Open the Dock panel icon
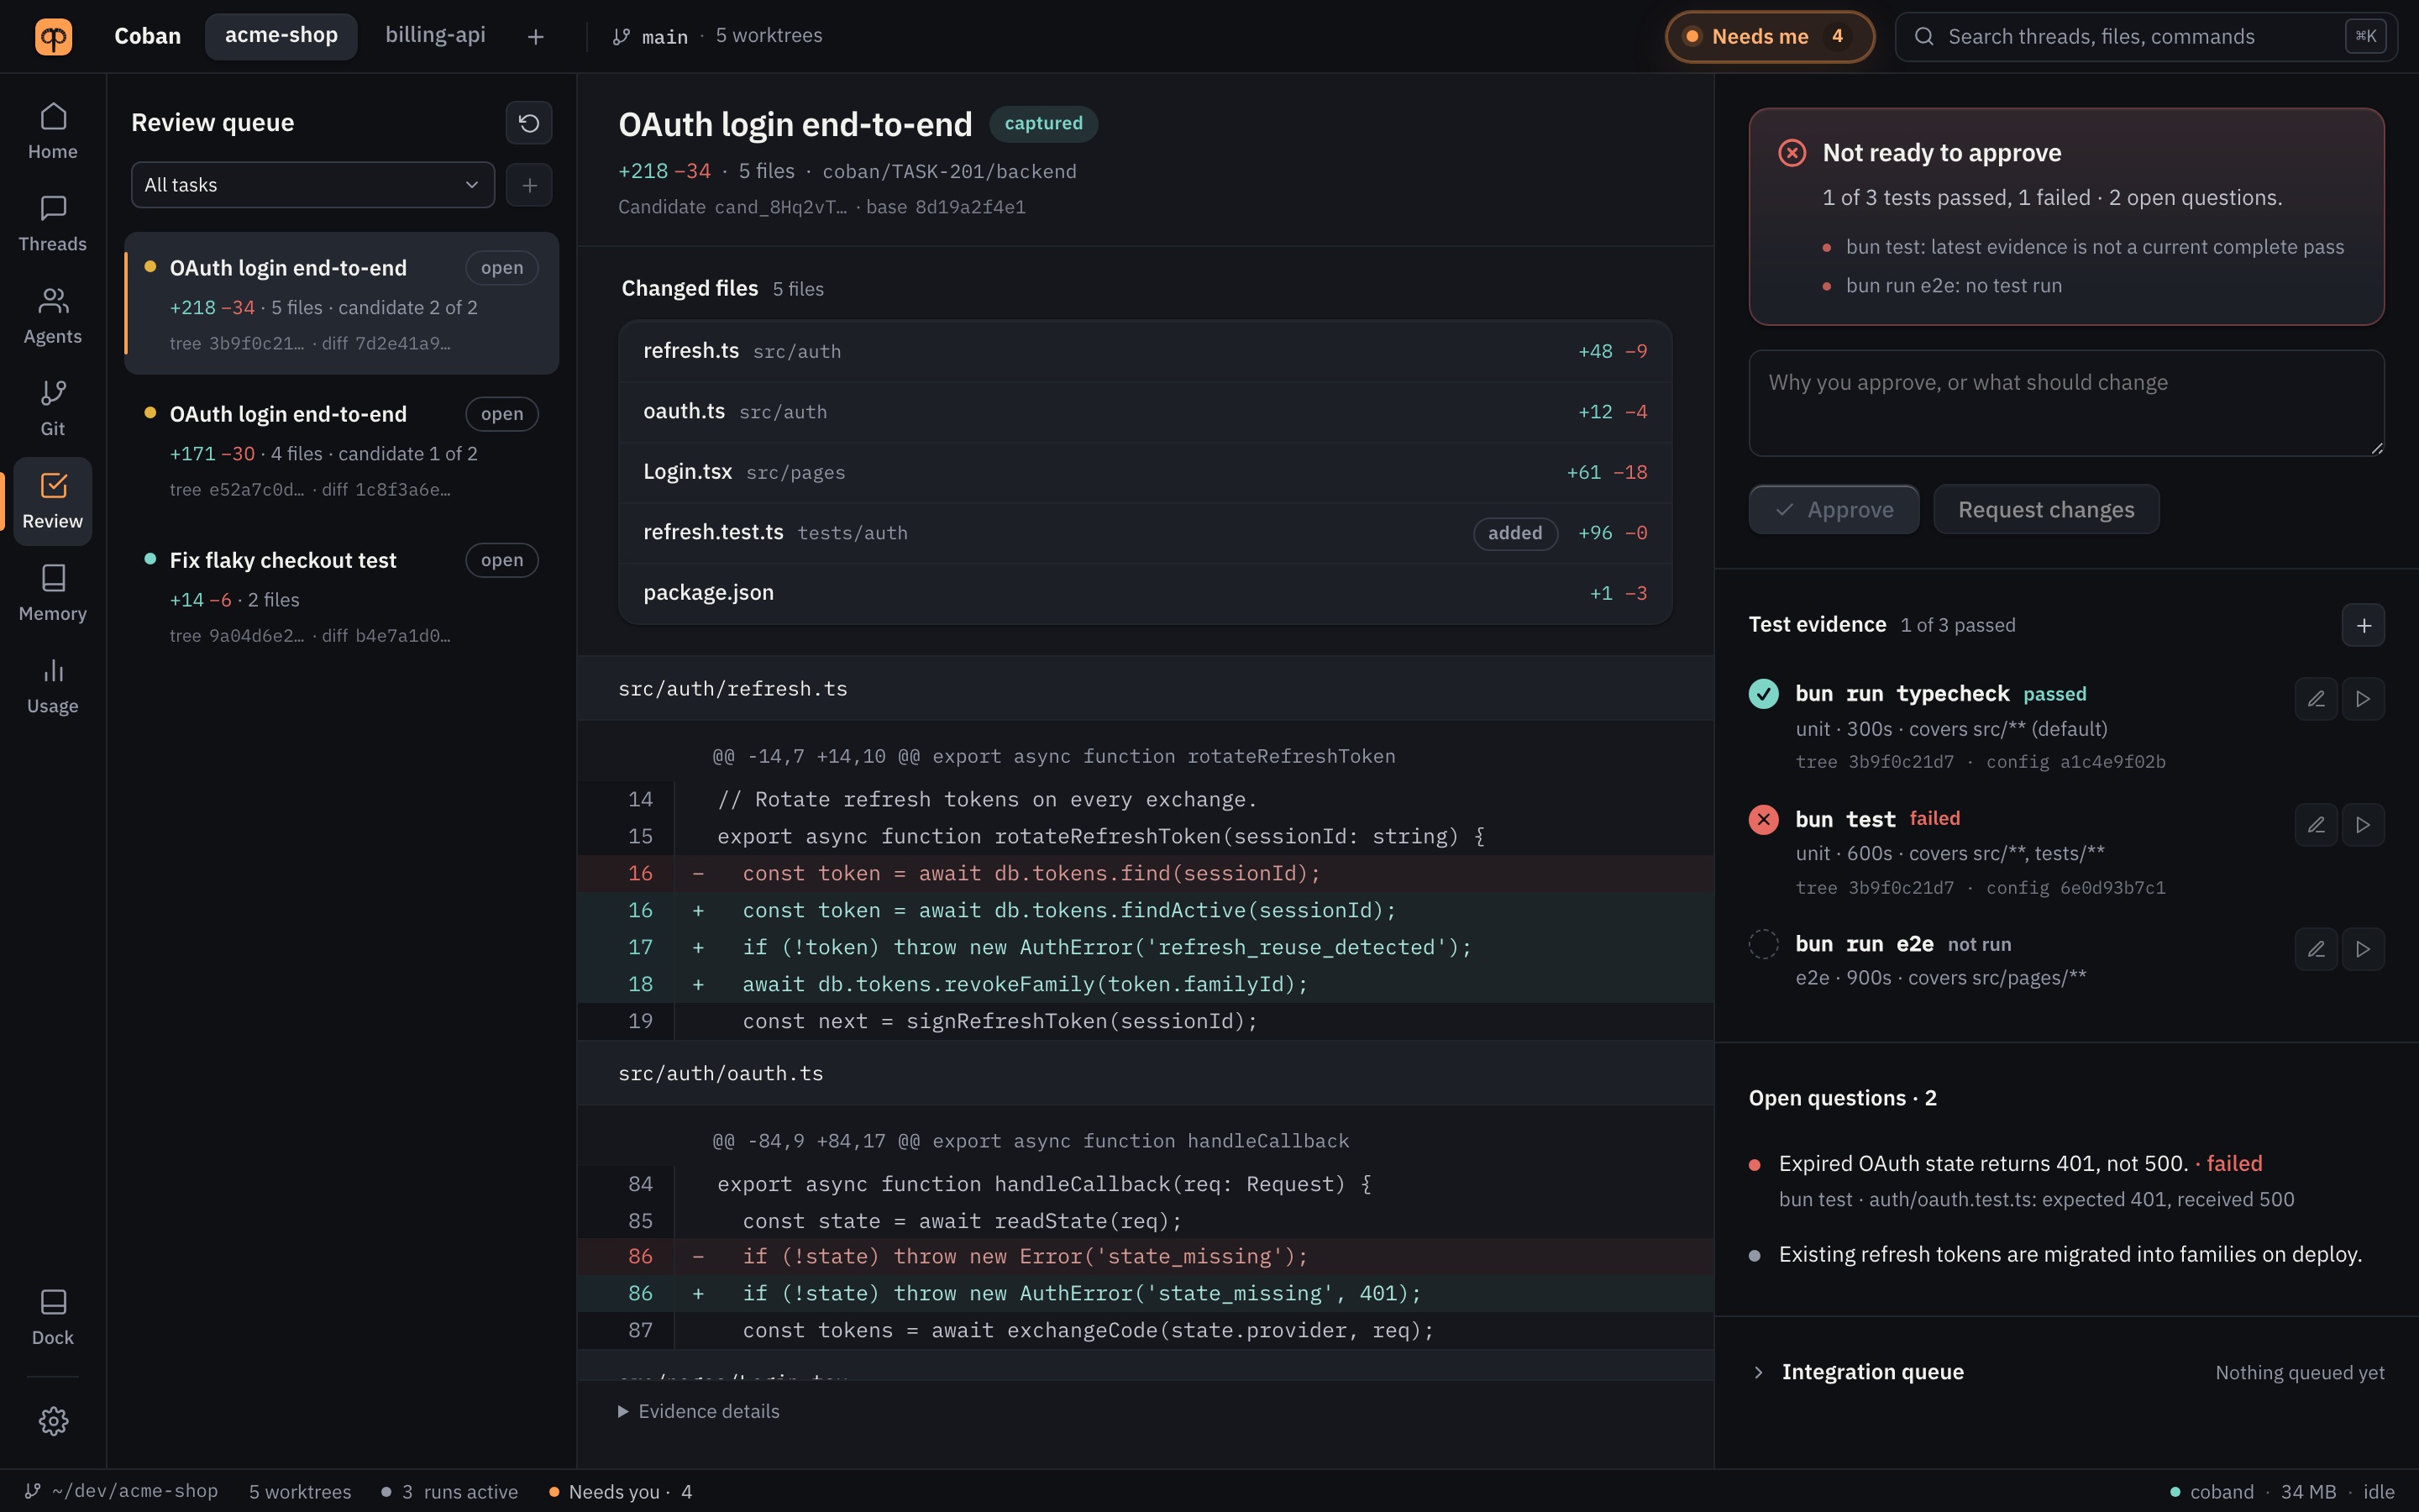Image resolution: width=2419 pixels, height=1512 pixels. tap(53, 1317)
